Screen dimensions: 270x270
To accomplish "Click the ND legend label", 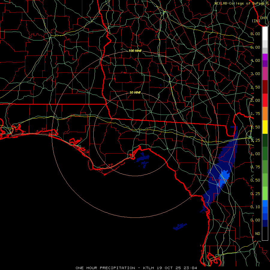I will click(258, 234).
